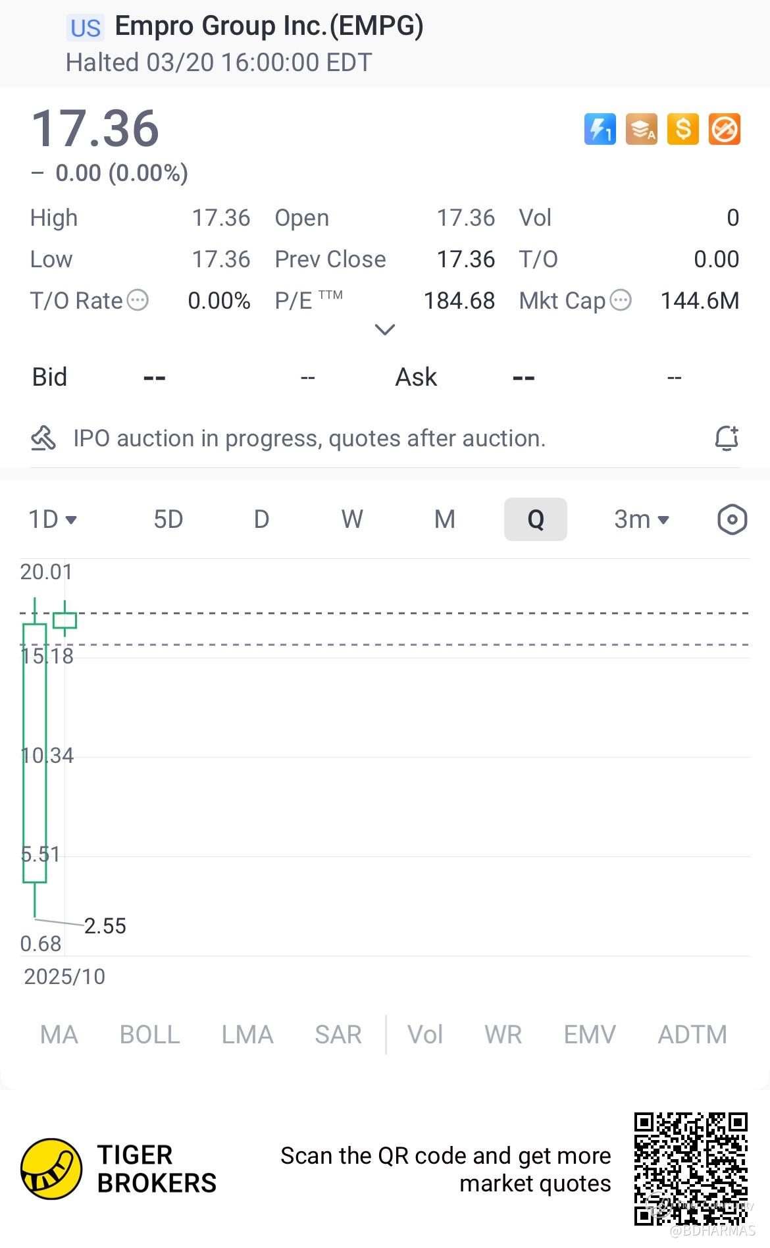
Task: Tap the orange crossed-circle restriction icon
Action: coord(725,129)
